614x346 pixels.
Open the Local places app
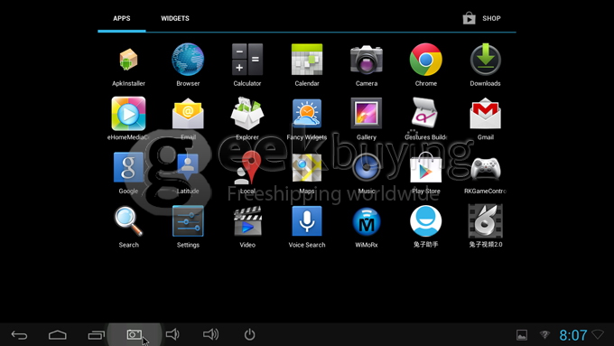[x=247, y=167]
